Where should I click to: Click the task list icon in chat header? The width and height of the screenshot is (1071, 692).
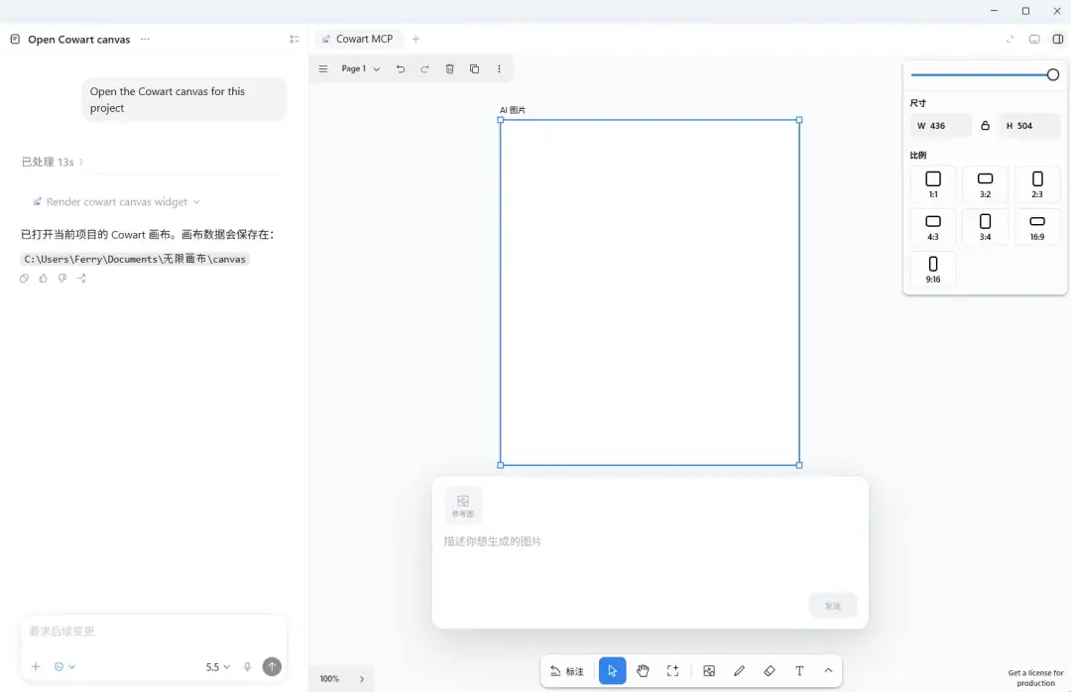(295, 39)
